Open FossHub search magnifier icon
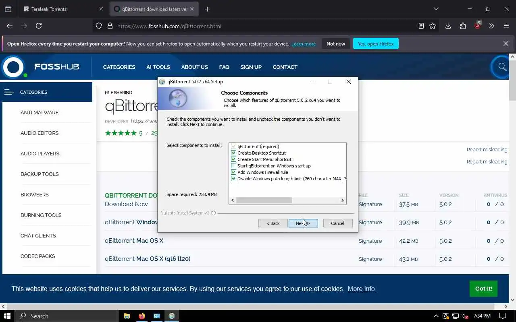The width and height of the screenshot is (516, 322). click(502, 67)
